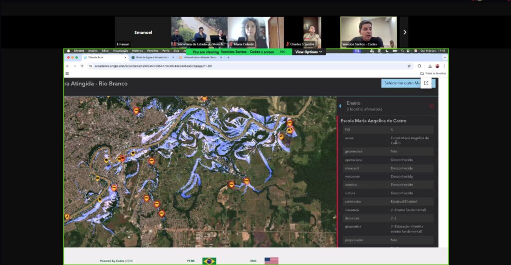
Task: Show next participants with right arrow
Action: pyautogui.click(x=404, y=32)
